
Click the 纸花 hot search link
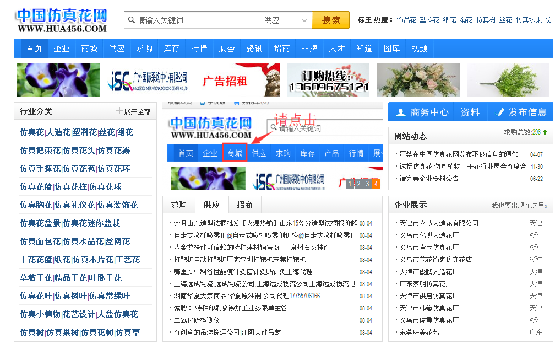click(449, 20)
